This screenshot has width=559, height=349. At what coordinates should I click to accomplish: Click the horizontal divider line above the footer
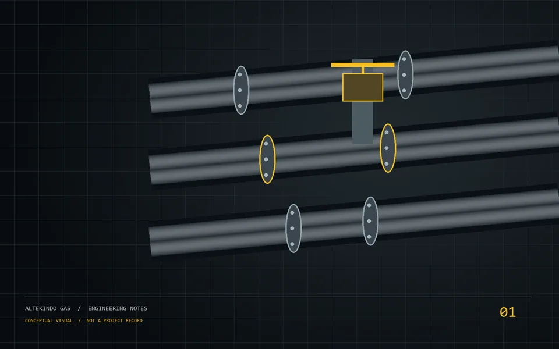tap(278, 297)
